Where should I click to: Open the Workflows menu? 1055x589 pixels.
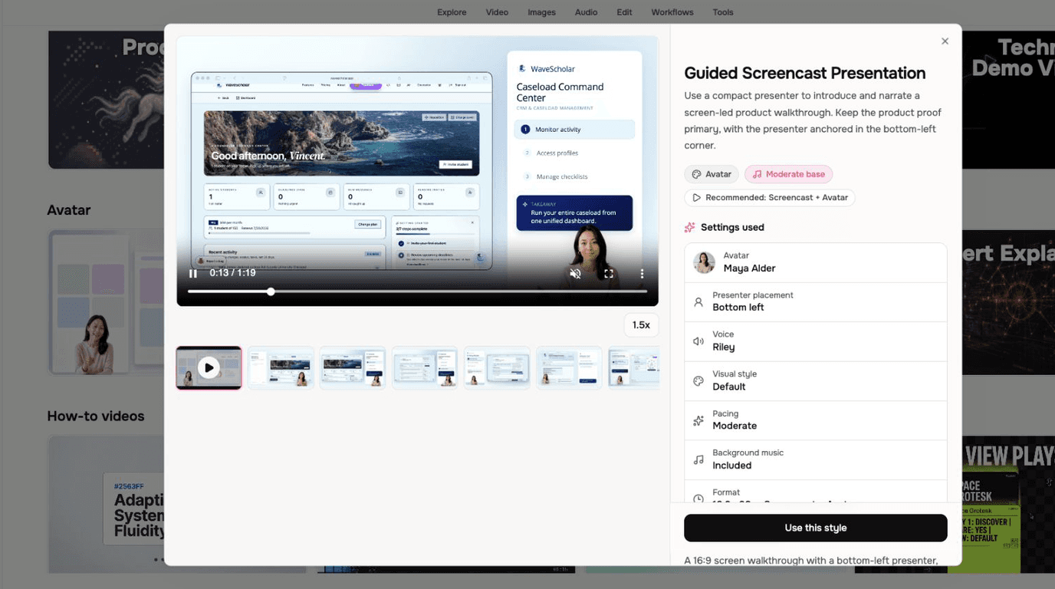click(x=672, y=12)
